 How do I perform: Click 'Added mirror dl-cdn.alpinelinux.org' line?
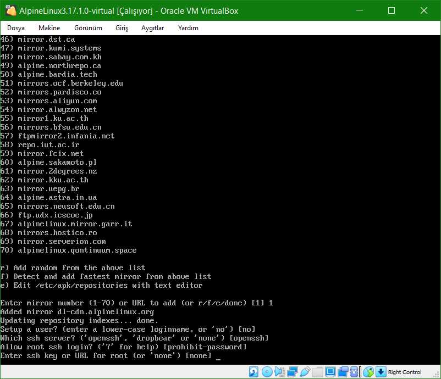(77, 311)
